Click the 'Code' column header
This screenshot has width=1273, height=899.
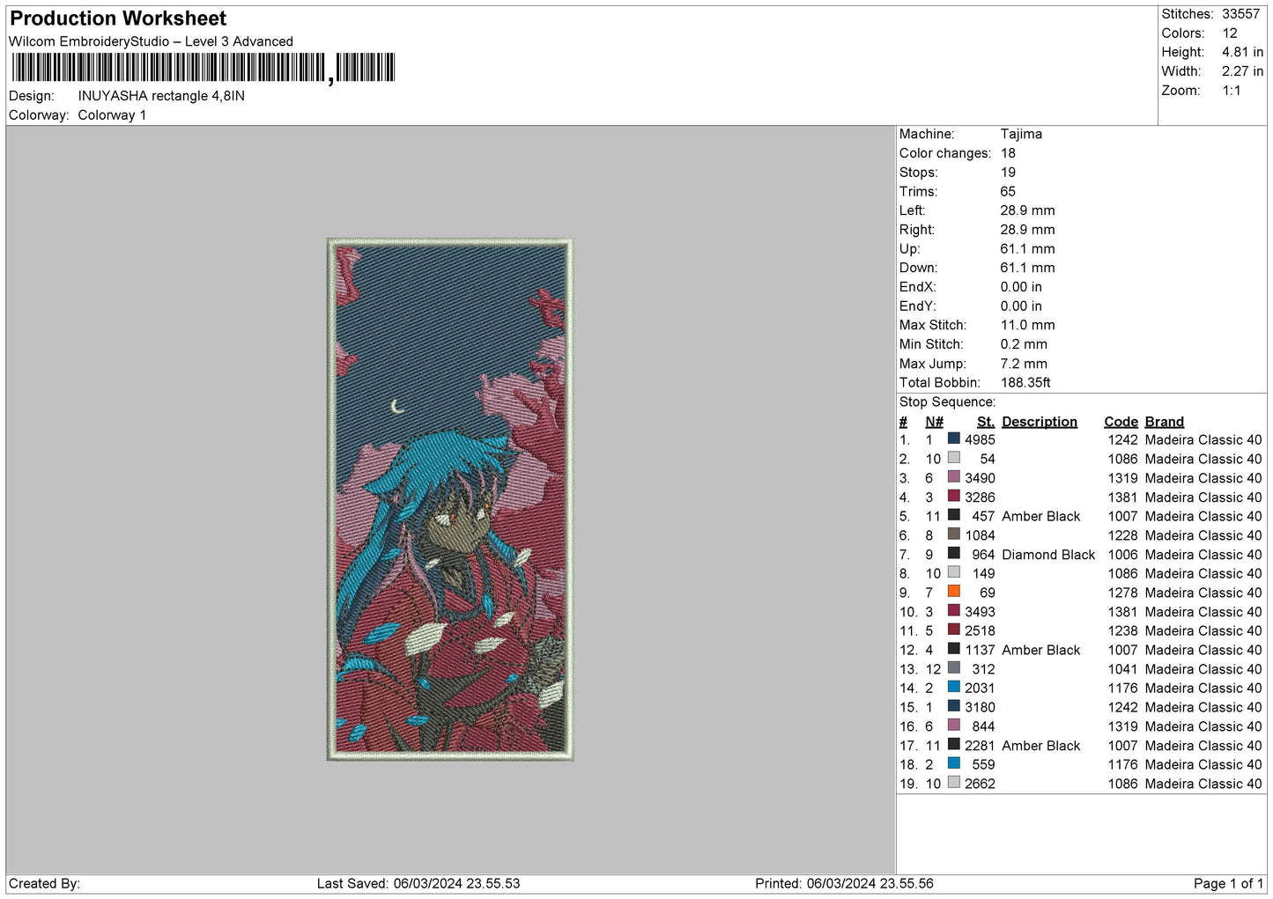pos(1121,422)
